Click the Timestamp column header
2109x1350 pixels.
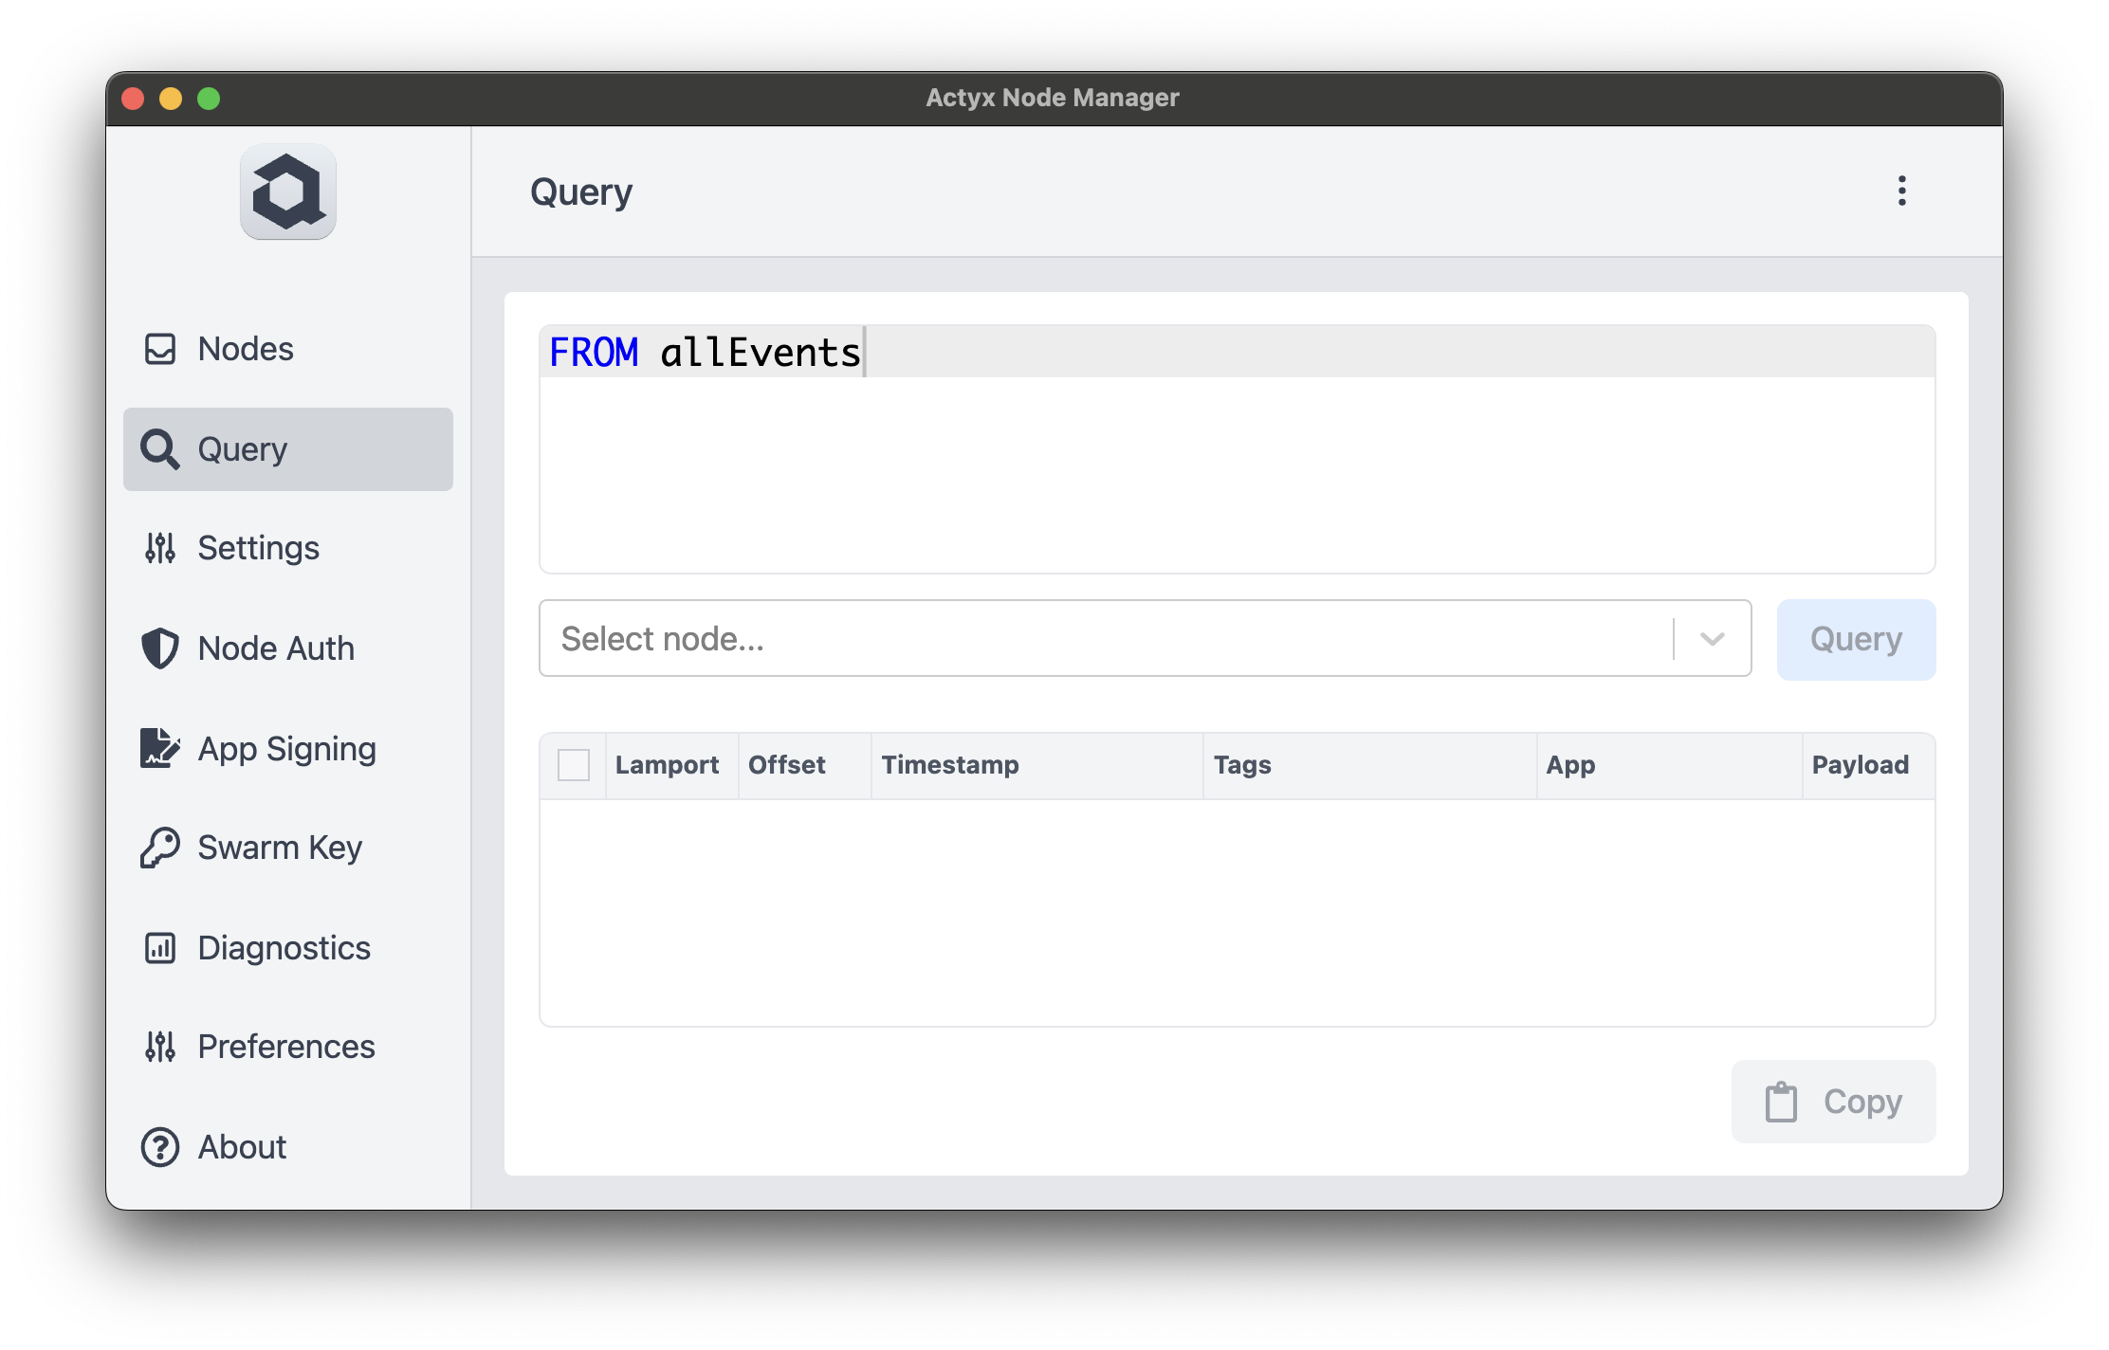pos(950,765)
